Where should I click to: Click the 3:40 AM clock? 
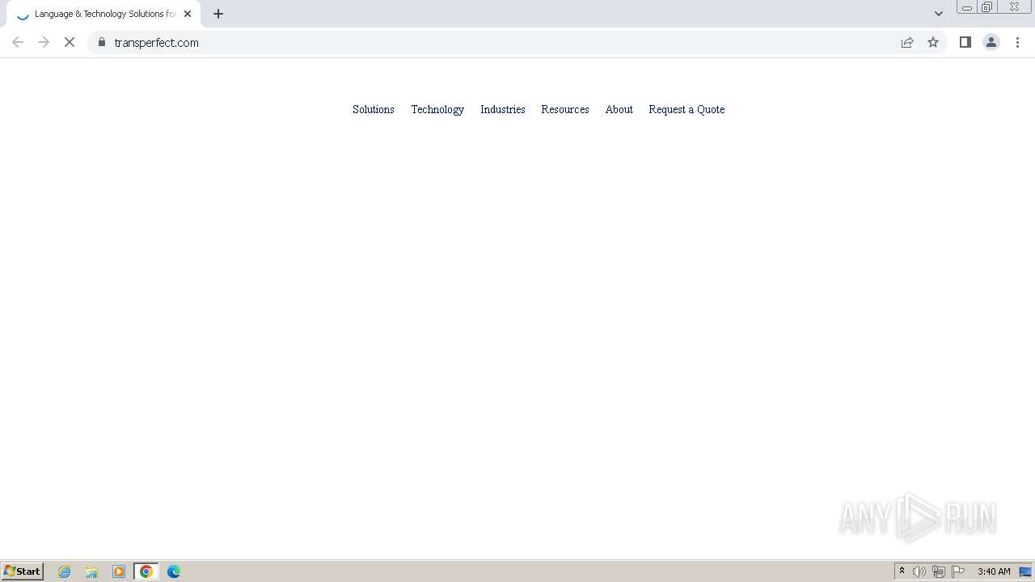coord(994,571)
